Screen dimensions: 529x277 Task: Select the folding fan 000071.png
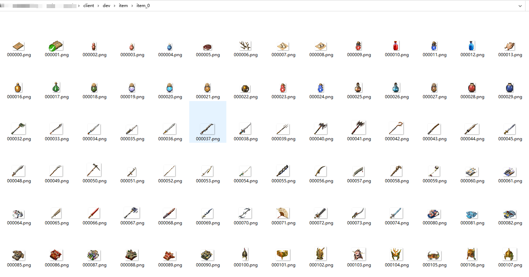tap(283, 213)
